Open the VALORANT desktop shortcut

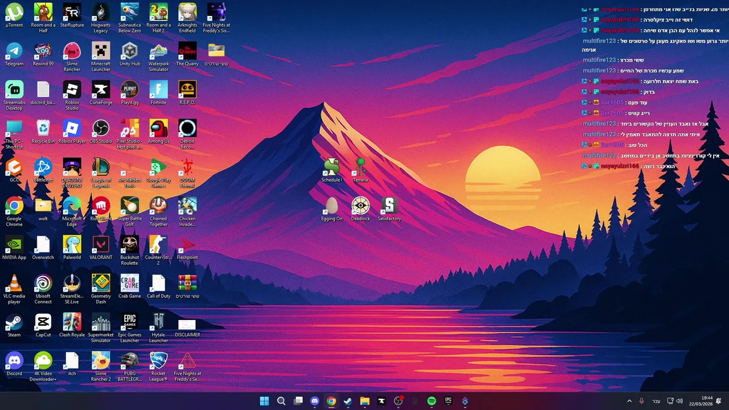pos(101,248)
